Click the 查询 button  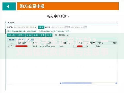(49, 35)
